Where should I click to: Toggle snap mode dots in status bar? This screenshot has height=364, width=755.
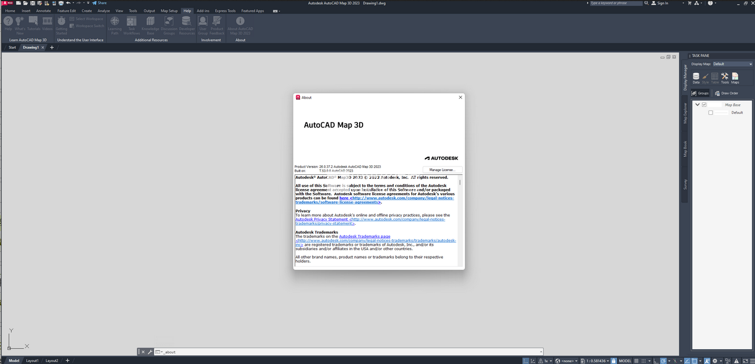click(643, 361)
